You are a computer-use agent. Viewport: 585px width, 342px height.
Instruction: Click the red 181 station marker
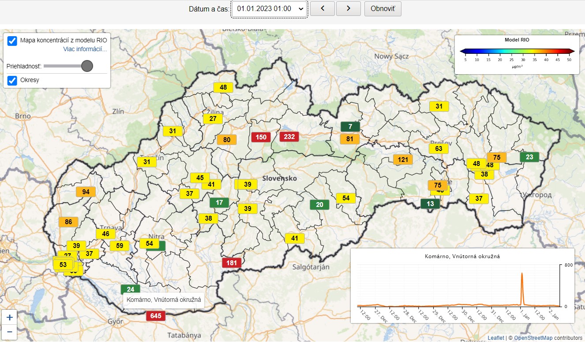[232, 263]
